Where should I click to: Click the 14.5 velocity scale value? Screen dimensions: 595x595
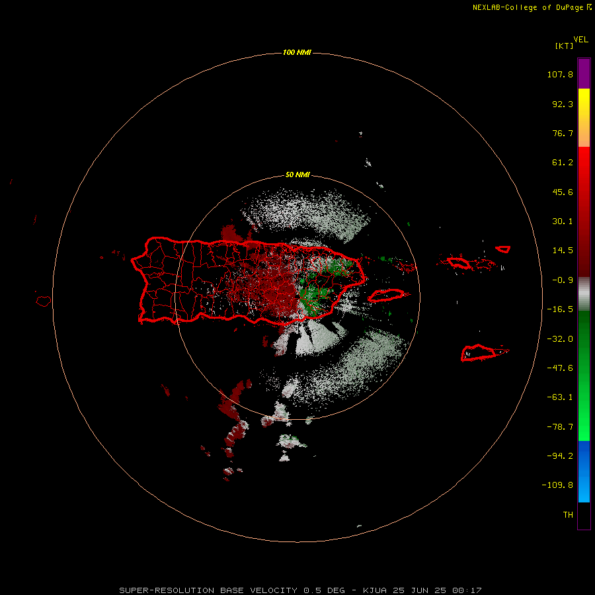(x=563, y=251)
